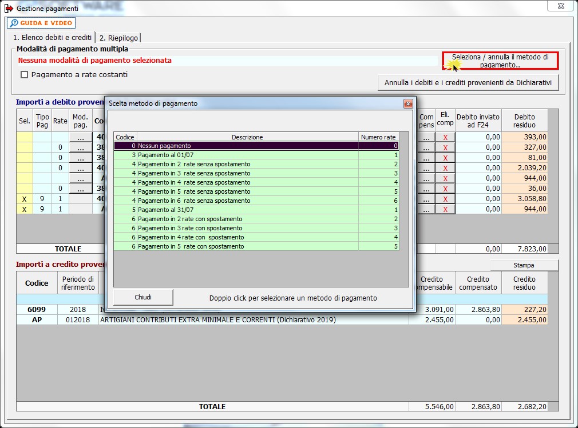Click red X in the 36,00 debit row
Viewport: 578px width, 428px height.
pos(445,189)
